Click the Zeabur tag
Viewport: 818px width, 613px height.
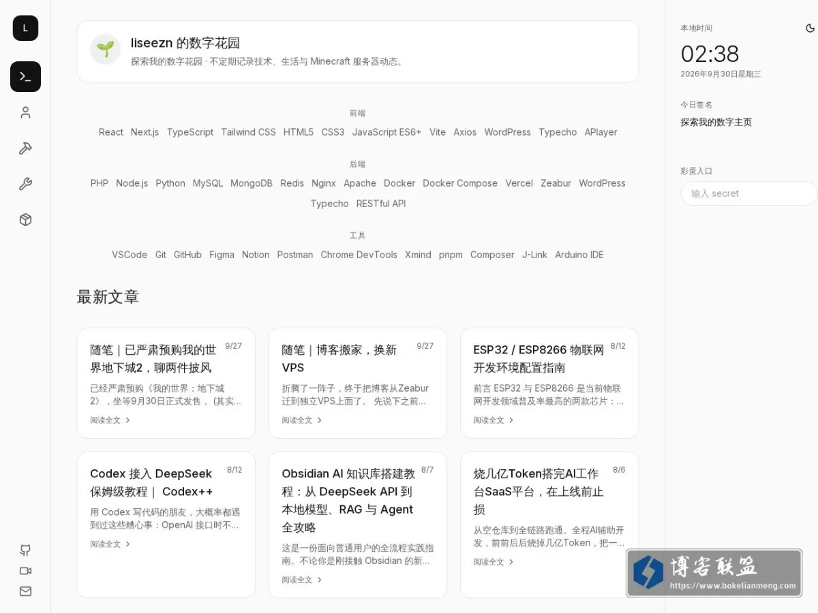pos(556,183)
